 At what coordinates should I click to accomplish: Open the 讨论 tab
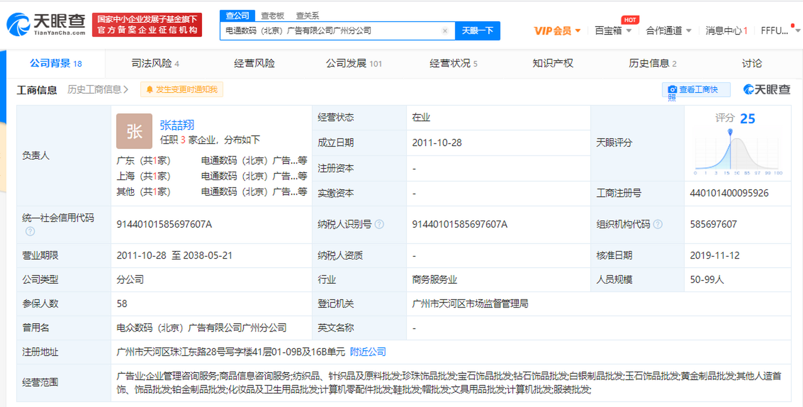[x=752, y=63]
